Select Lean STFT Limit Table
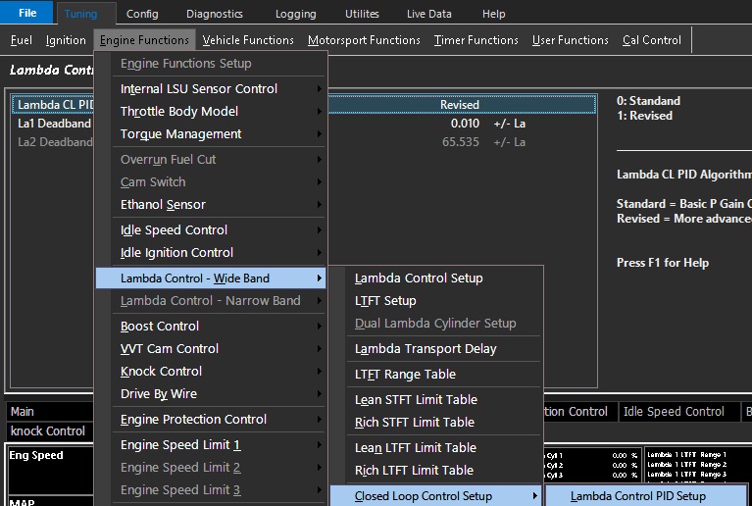The height and width of the screenshot is (506, 752). tap(416, 399)
